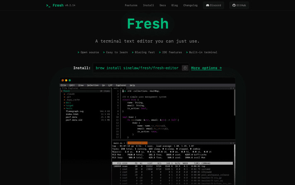Maximize the upper editor split
The width and height of the screenshot is (295, 185).
(231, 88)
